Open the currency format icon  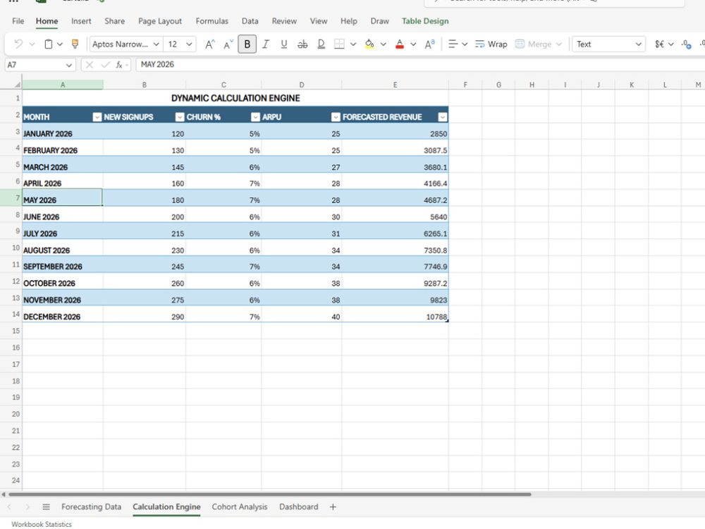(x=660, y=44)
